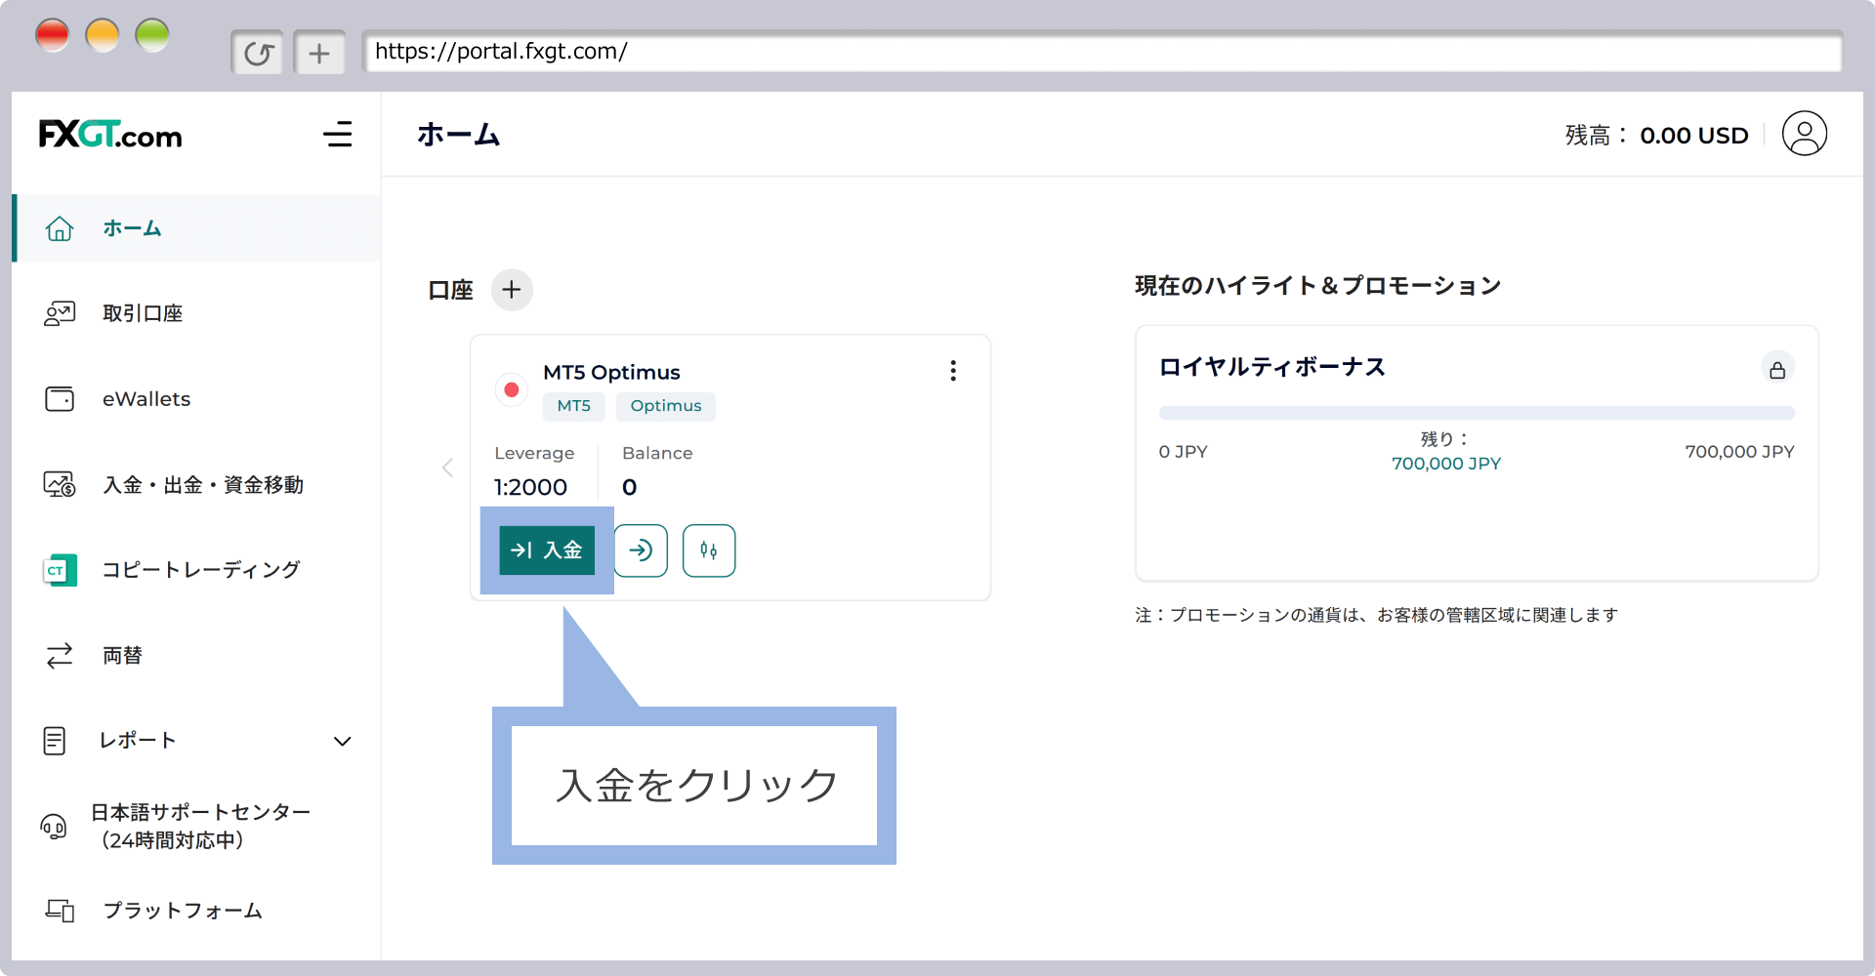Click the lock icon on ロイヤルティボーナス card
Image resolution: width=1875 pixels, height=976 pixels.
pyautogui.click(x=1778, y=368)
